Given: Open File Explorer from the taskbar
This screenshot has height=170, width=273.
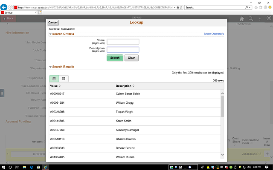Looking at the screenshot, I should tap(24, 167).
